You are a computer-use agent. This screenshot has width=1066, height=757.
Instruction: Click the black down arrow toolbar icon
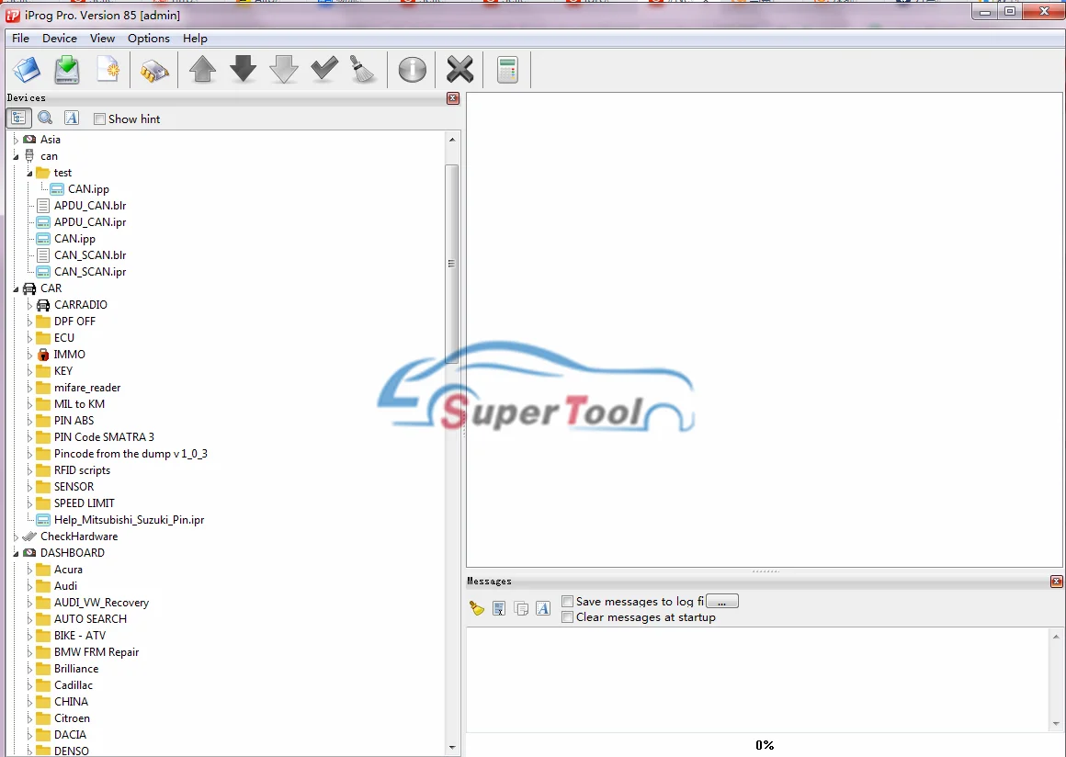pos(244,70)
